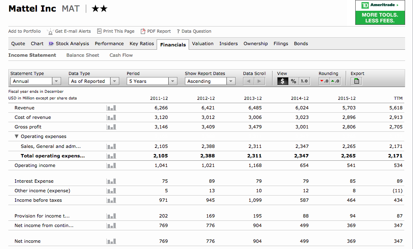Image resolution: width=413 pixels, height=249 pixels.
Task: Open chart for Net income from continuing row
Action: coord(111,225)
